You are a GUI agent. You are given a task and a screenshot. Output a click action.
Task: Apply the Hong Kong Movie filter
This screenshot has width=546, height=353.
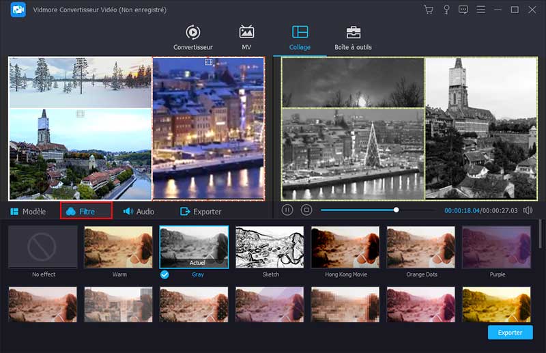click(x=345, y=248)
